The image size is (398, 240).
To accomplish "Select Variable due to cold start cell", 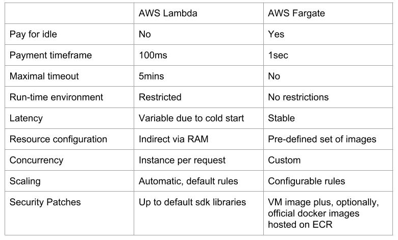I will point(191,118).
